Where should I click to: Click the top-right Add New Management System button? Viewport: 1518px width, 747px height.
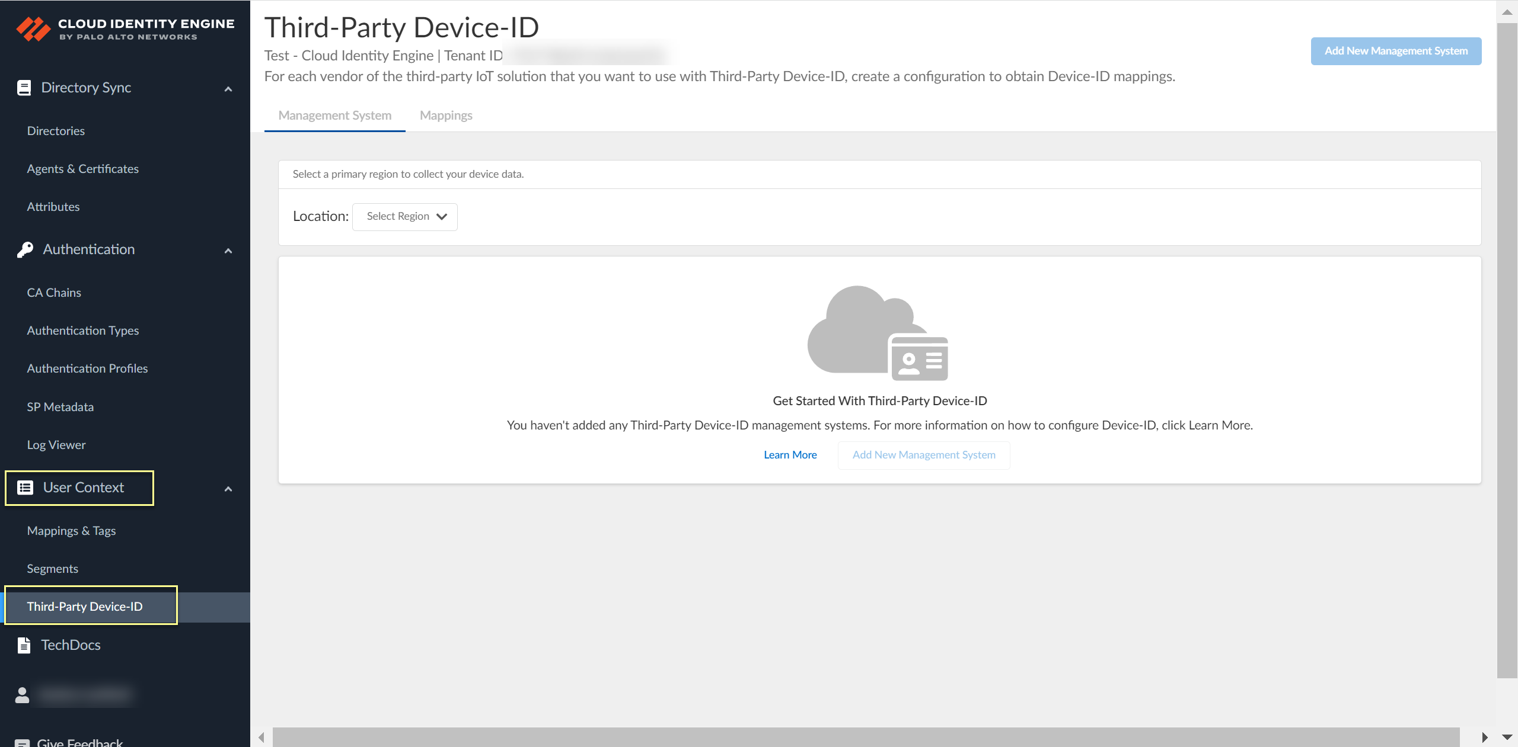(1396, 51)
